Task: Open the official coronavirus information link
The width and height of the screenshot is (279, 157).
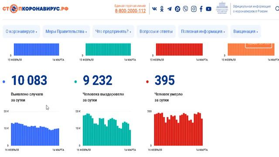Action: click(252, 9)
